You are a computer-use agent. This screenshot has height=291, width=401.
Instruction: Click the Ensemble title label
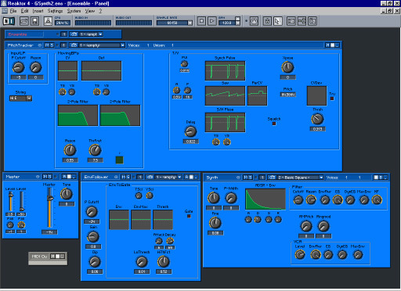click(17, 34)
